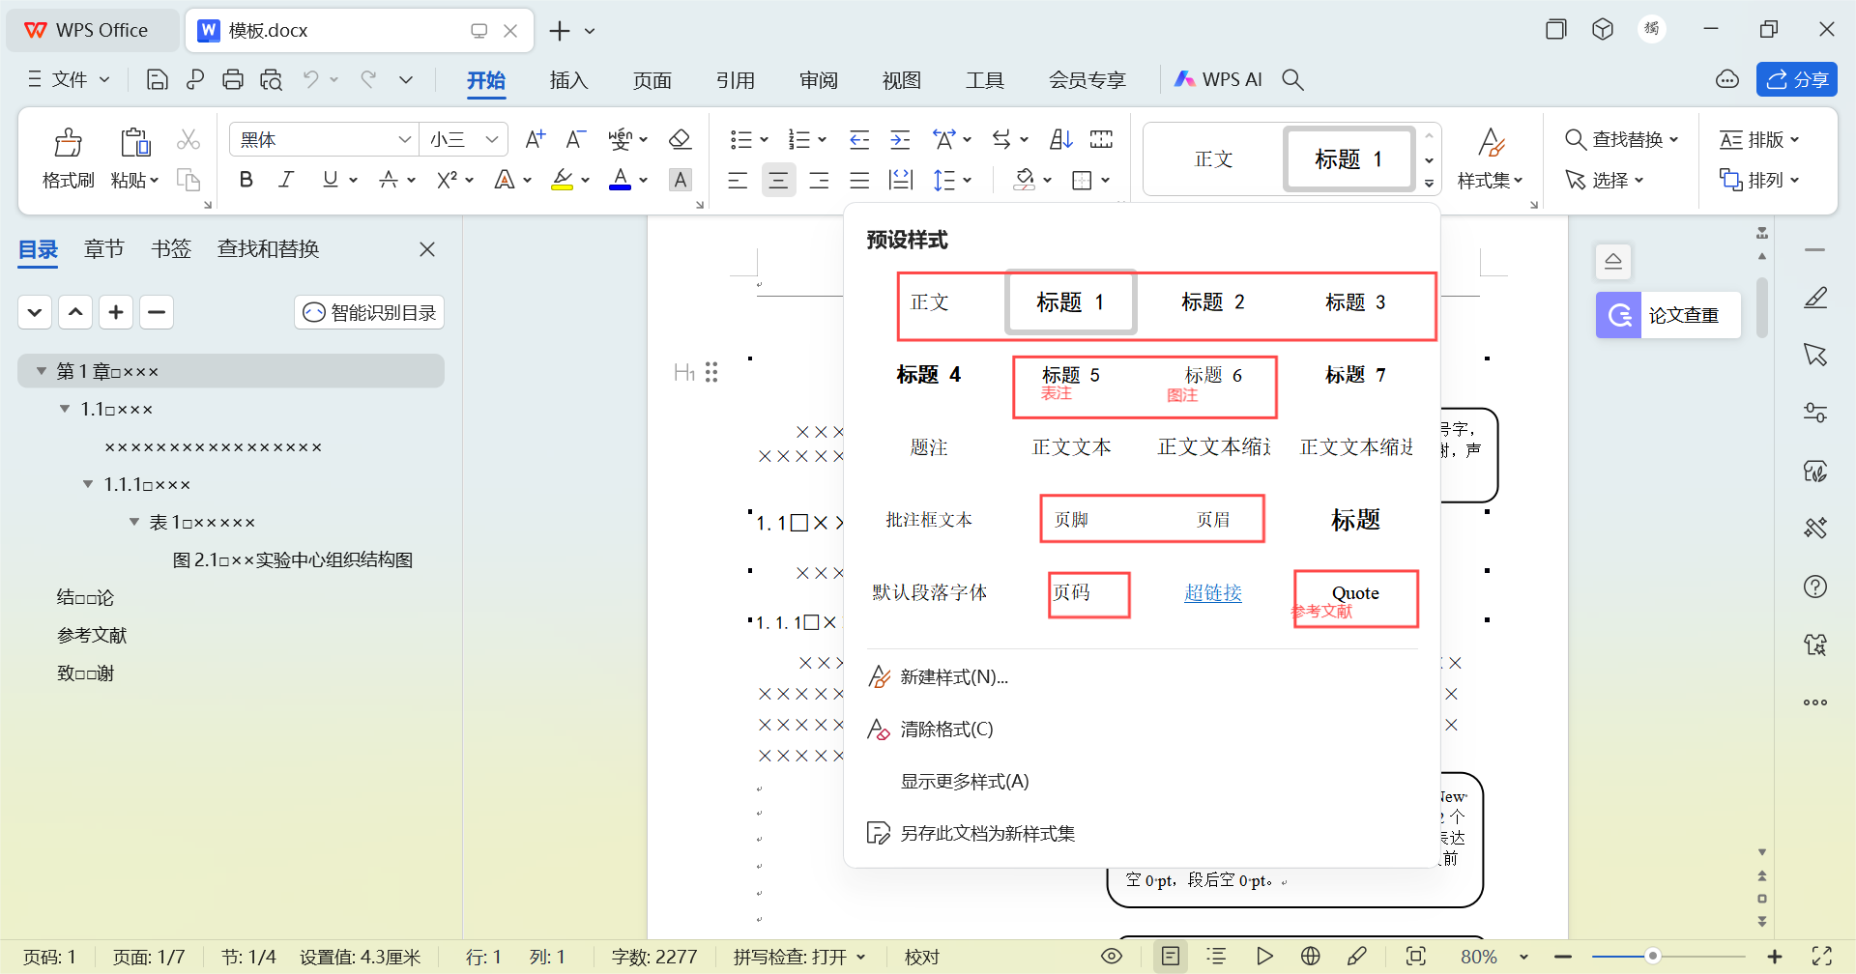
Task: Switch to the 插入 ribbon tab
Action: click(568, 80)
